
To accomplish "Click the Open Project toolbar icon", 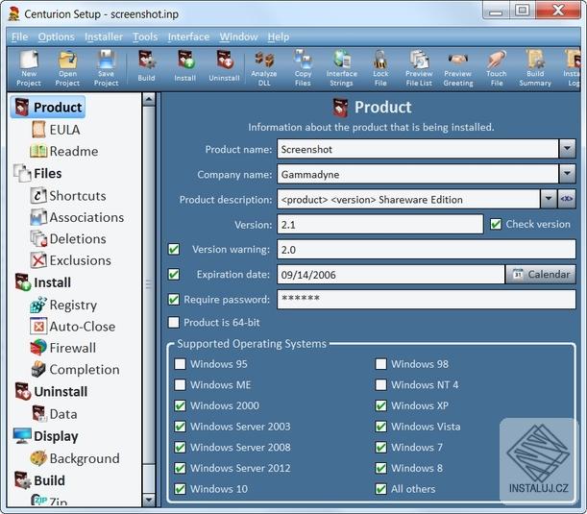I will click(x=67, y=69).
